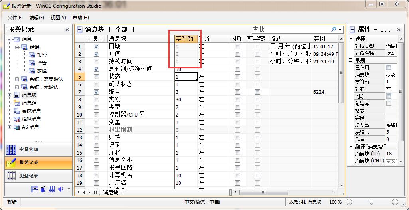This screenshot has height=210, width=409.
Task: Jump to first sheet arrow
Action: pos(78,192)
